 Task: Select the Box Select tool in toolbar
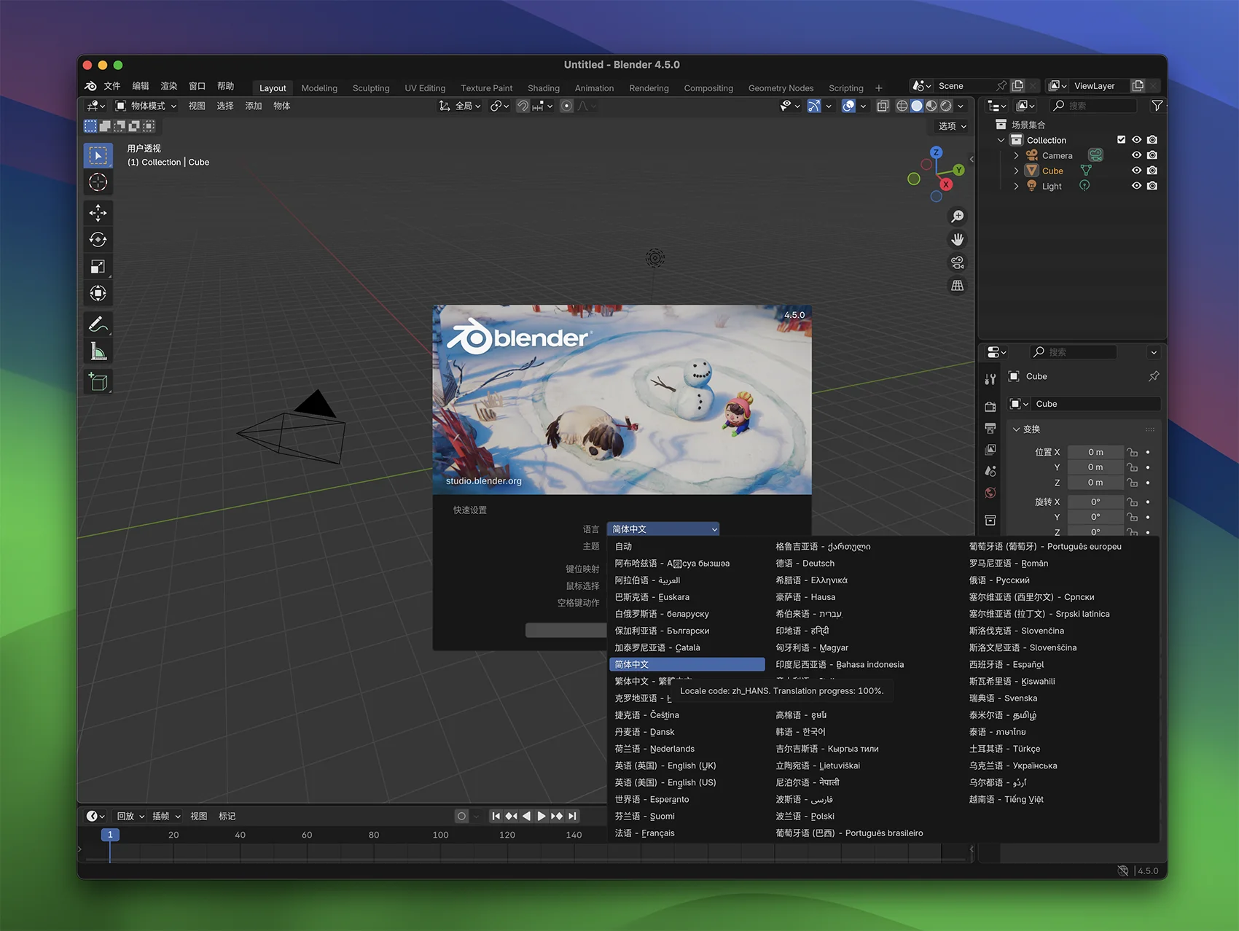98,155
